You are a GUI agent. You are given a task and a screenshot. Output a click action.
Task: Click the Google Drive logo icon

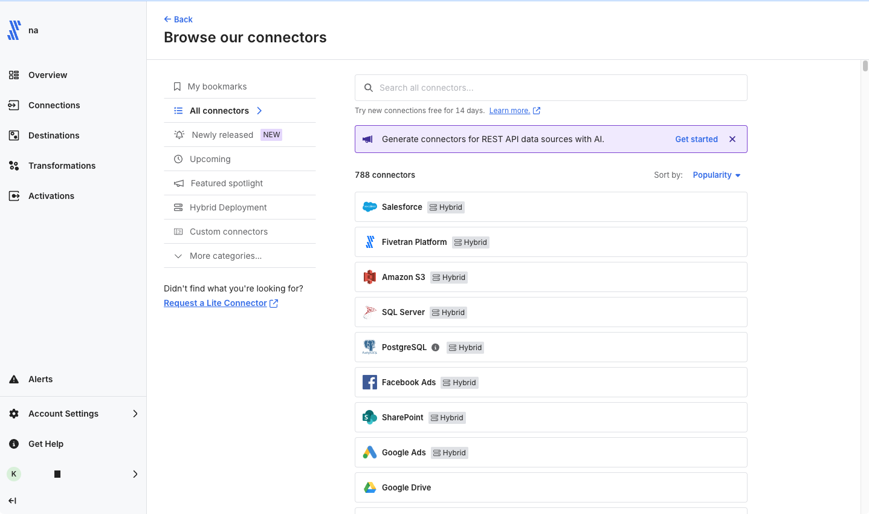click(370, 487)
